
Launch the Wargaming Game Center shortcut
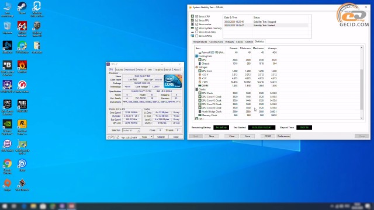click(x=22, y=86)
